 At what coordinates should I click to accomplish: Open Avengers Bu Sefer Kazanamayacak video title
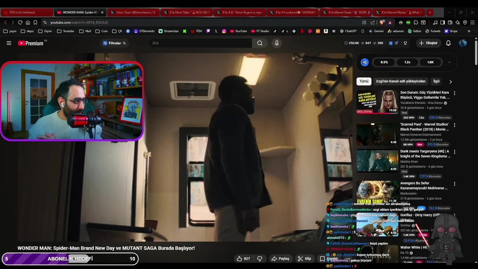(424, 186)
